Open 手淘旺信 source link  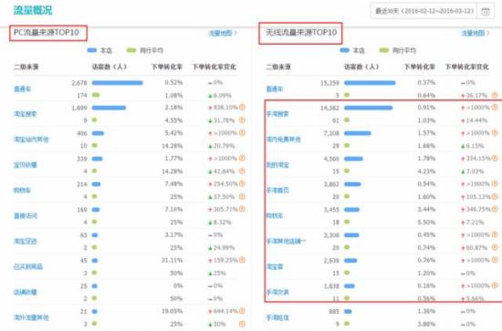tap(277, 317)
